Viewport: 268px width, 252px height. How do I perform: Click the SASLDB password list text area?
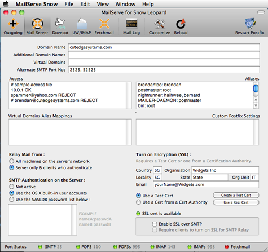pyautogui.click(x=39, y=220)
